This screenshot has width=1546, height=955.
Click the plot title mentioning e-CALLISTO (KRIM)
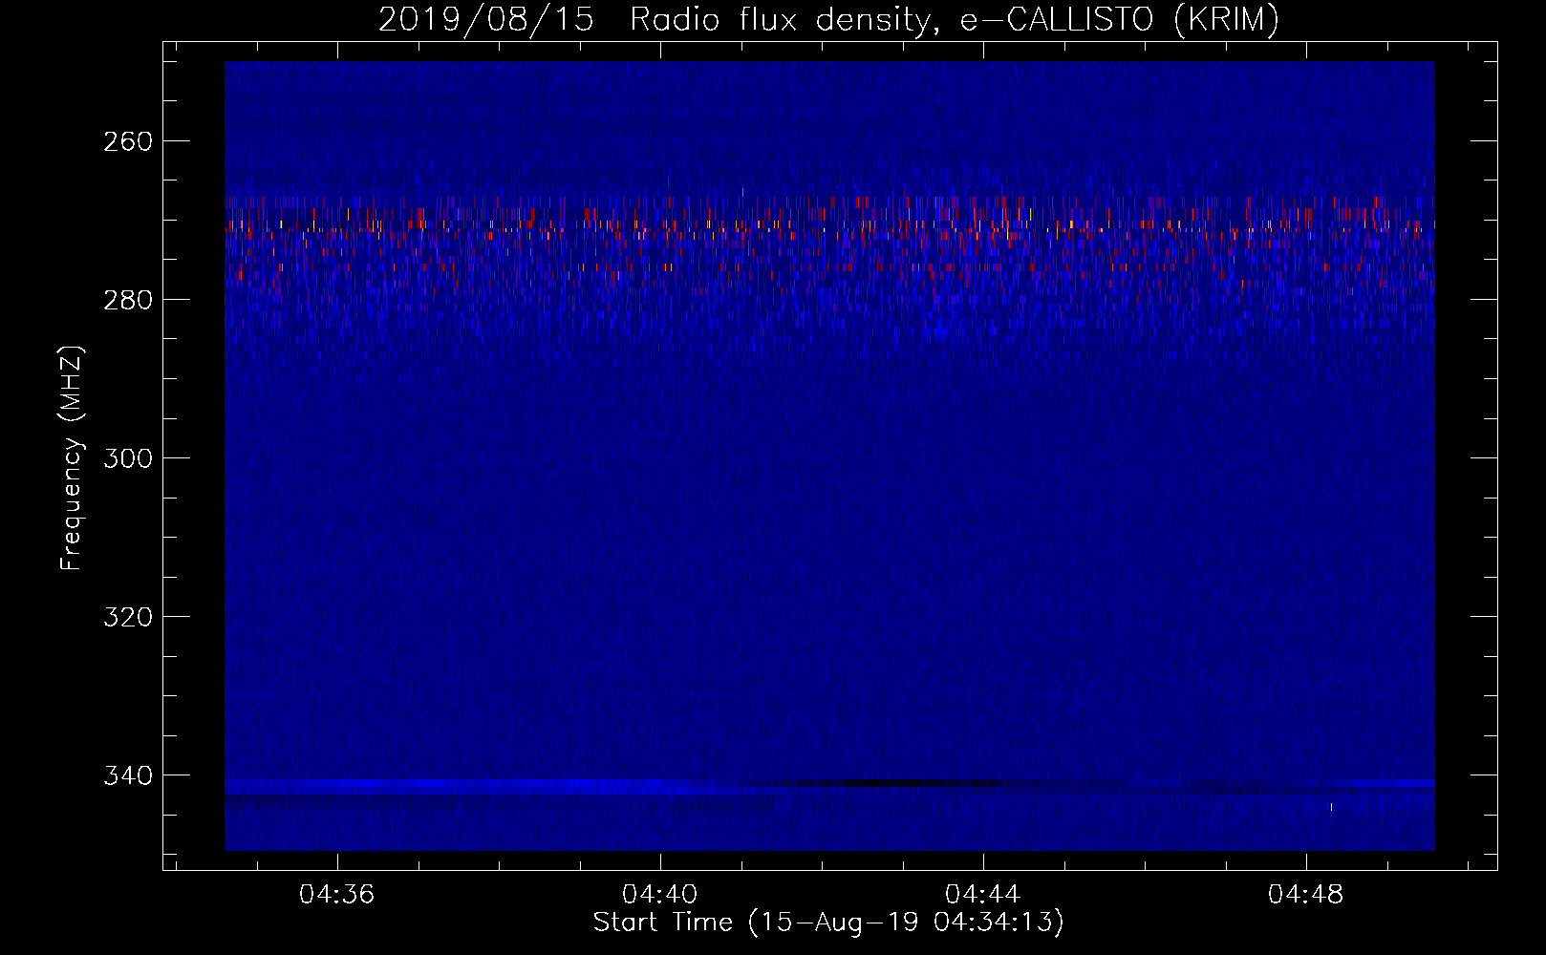point(828,19)
